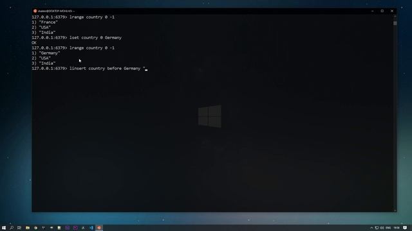Click the "linsert country before Germany" command line

(x=108, y=69)
